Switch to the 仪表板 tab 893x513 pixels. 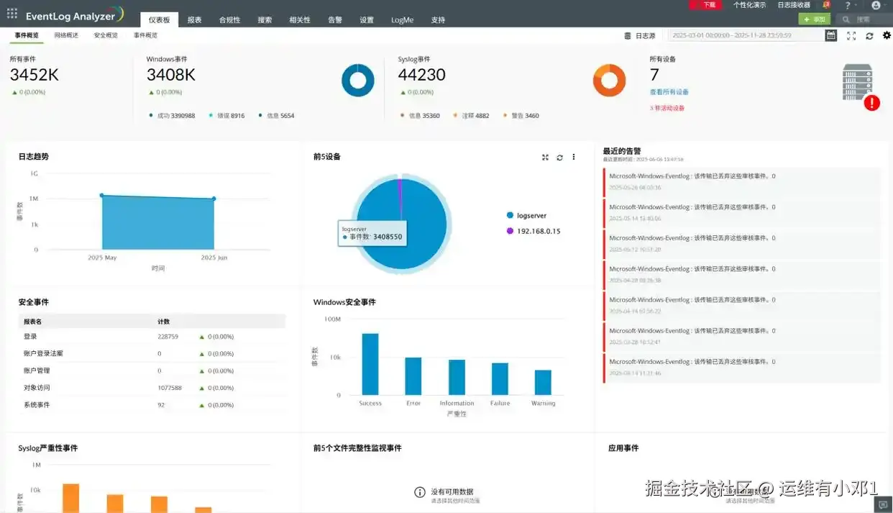[160, 20]
